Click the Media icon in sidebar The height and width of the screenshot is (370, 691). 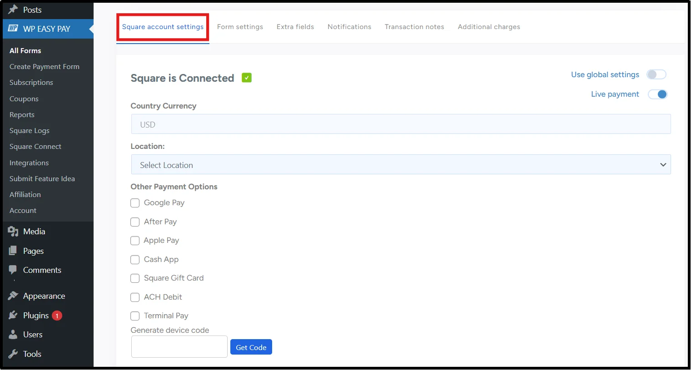pos(13,232)
